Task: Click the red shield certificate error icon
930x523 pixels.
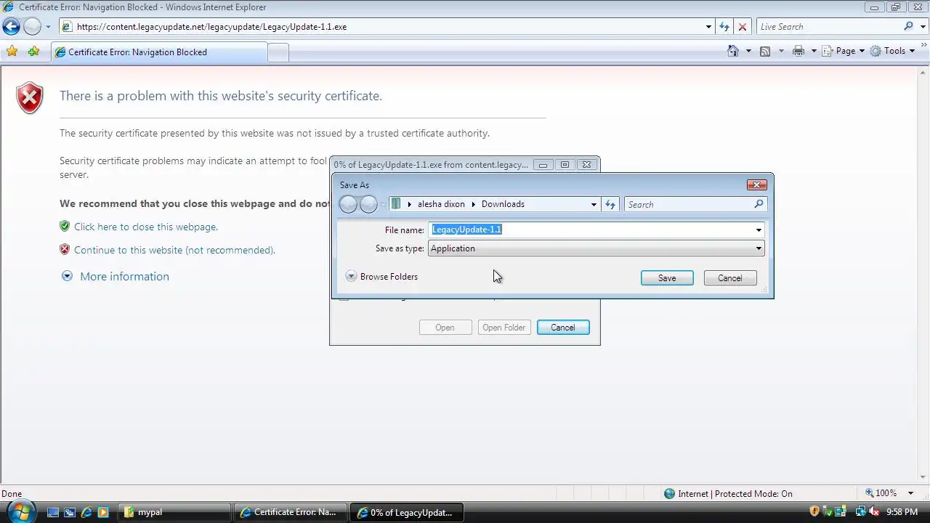Action: pyautogui.click(x=30, y=98)
